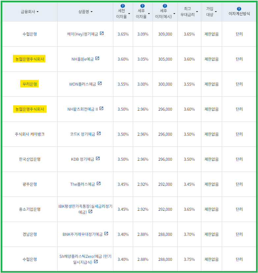Select 한국산업은행 cell
This screenshot has width=258, height=273.
(x=30, y=159)
